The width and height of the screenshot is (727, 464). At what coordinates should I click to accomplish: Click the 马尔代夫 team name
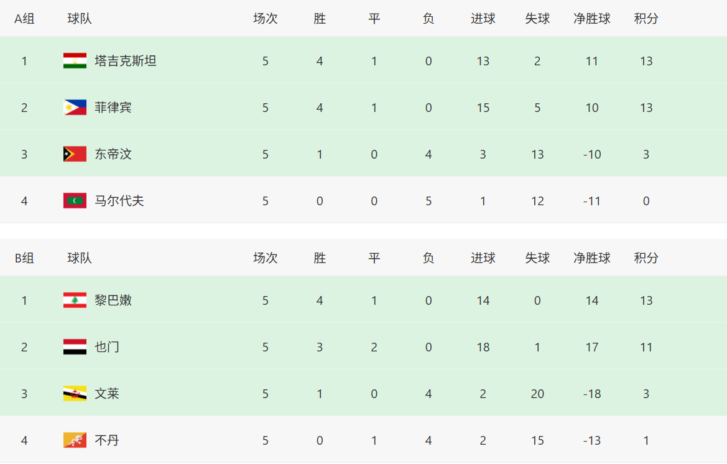point(119,201)
